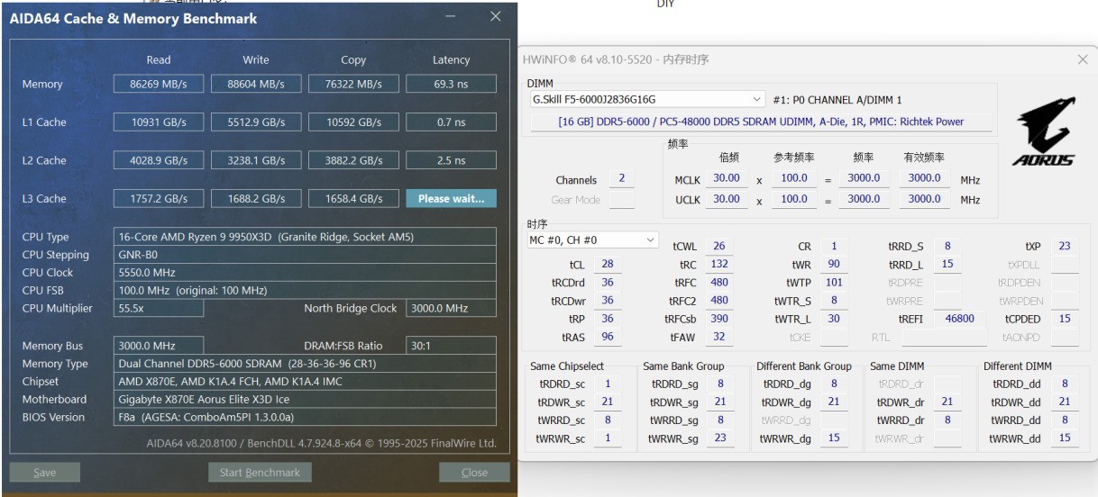Click the DRAM:FSB Ratio value 30:1
This screenshot has width=1098, height=497.
tap(451, 346)
